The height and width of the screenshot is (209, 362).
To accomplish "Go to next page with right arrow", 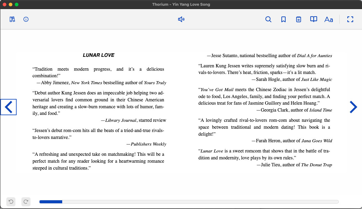I will tap(353, 107).
